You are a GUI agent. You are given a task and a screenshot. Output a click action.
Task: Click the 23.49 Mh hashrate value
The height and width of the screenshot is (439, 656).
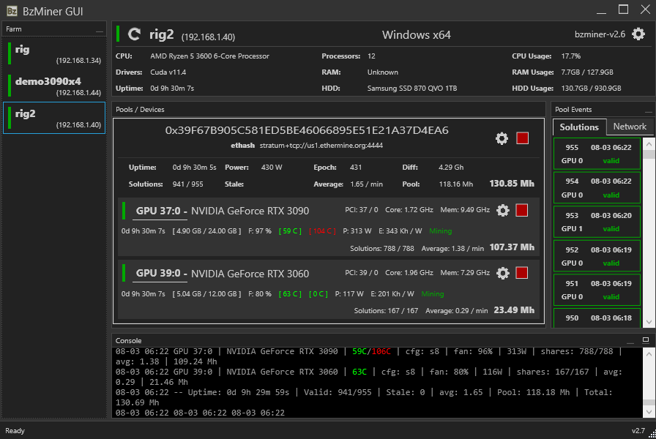click(514, 310)
